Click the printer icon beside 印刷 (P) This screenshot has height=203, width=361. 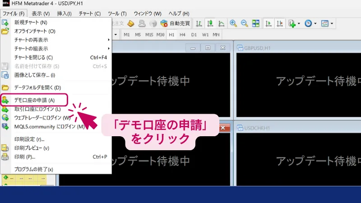coord(5,157)
